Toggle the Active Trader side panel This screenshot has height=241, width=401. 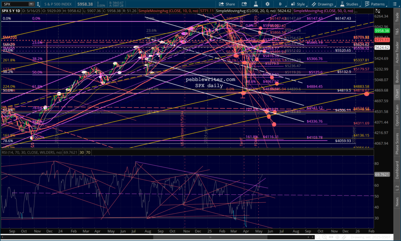point(397,52)
